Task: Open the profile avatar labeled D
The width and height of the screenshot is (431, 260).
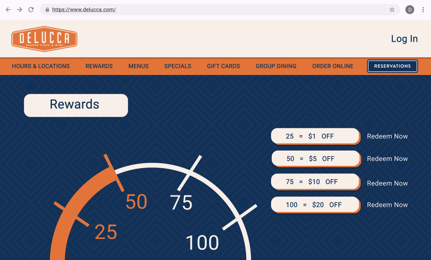Action: [x=410, y=10]
